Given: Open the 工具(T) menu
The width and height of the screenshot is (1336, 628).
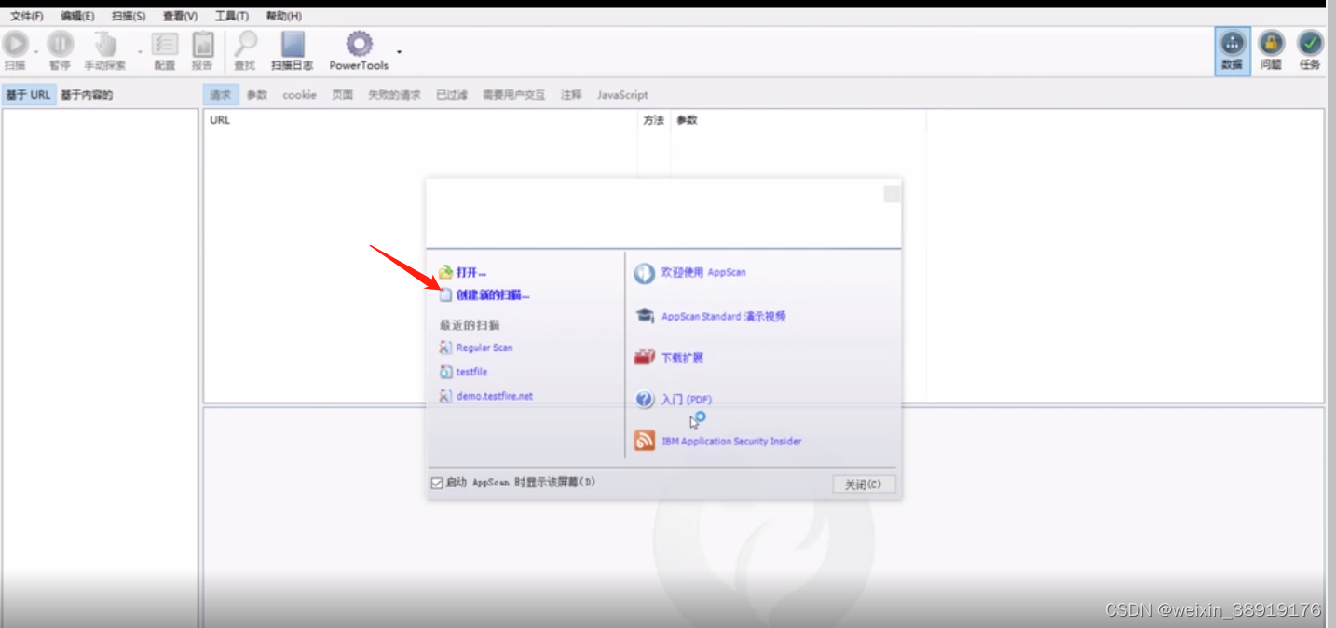Looking at the screenshot, I should pyautogui.click(x=231, y=16).
